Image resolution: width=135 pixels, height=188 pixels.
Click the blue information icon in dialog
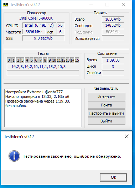(14, 156)
